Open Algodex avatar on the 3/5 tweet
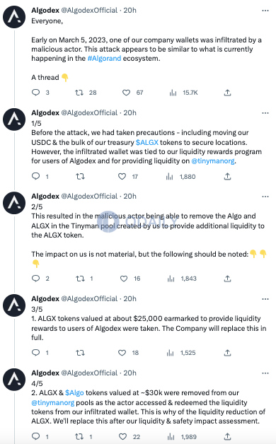The width and height of the screenshot is (276, 444). click(14, 305)
